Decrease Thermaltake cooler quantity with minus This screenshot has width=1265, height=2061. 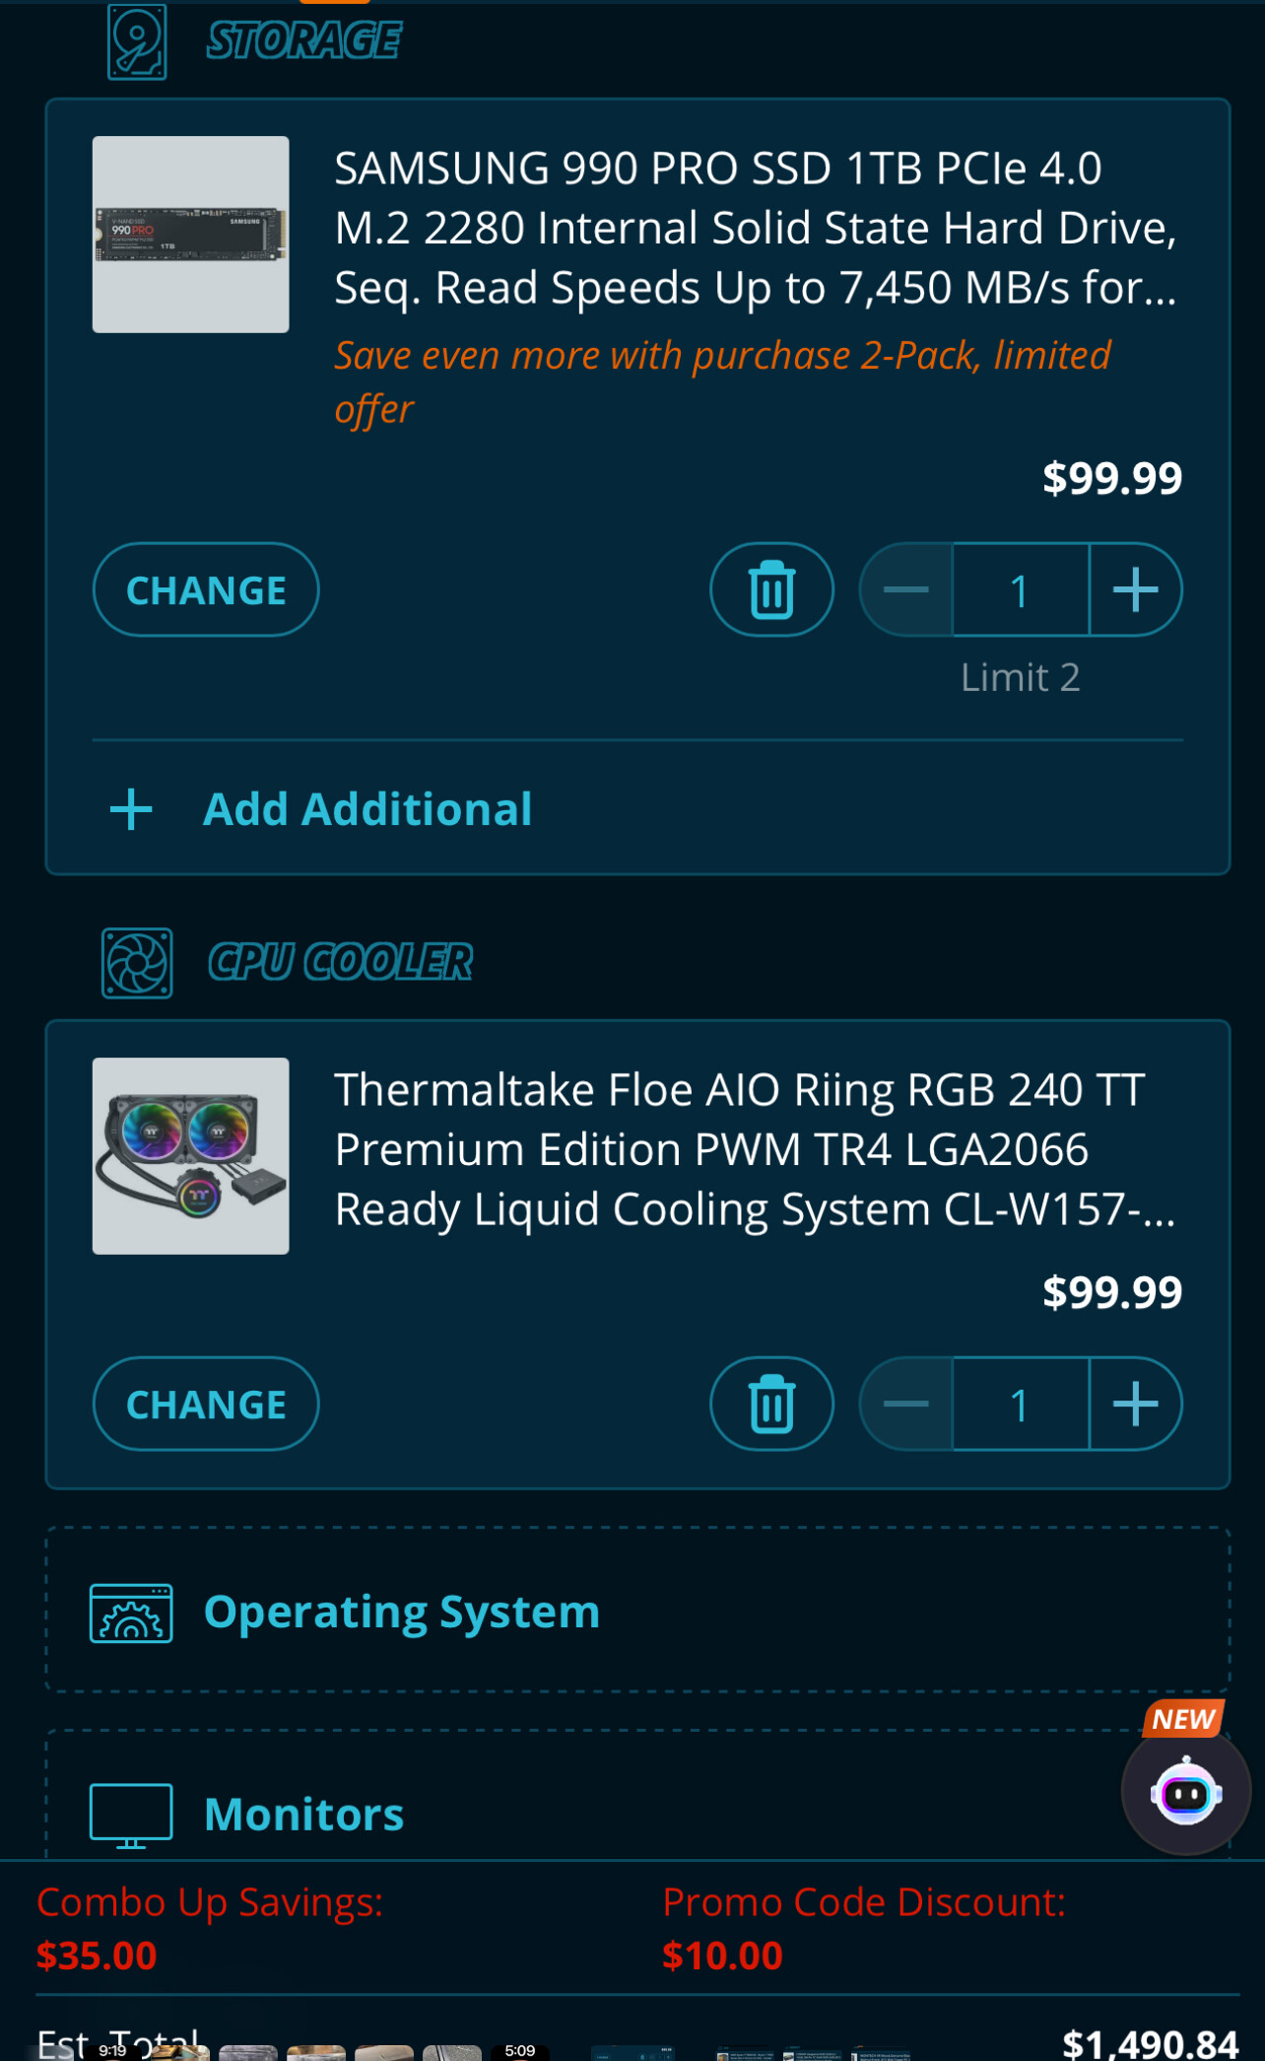(906, 1404)
